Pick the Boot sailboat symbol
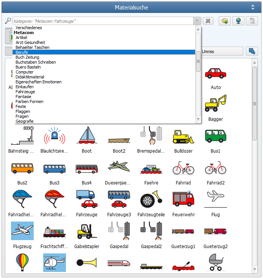263x278 pixels. tap(87, 137)
